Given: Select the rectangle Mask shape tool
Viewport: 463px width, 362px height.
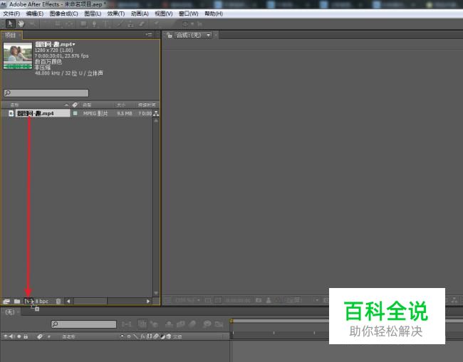Looking at the screenshot, I should click(83, 24).
